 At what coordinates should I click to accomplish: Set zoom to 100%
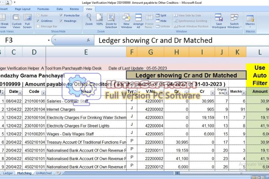[x=99, y=20]
